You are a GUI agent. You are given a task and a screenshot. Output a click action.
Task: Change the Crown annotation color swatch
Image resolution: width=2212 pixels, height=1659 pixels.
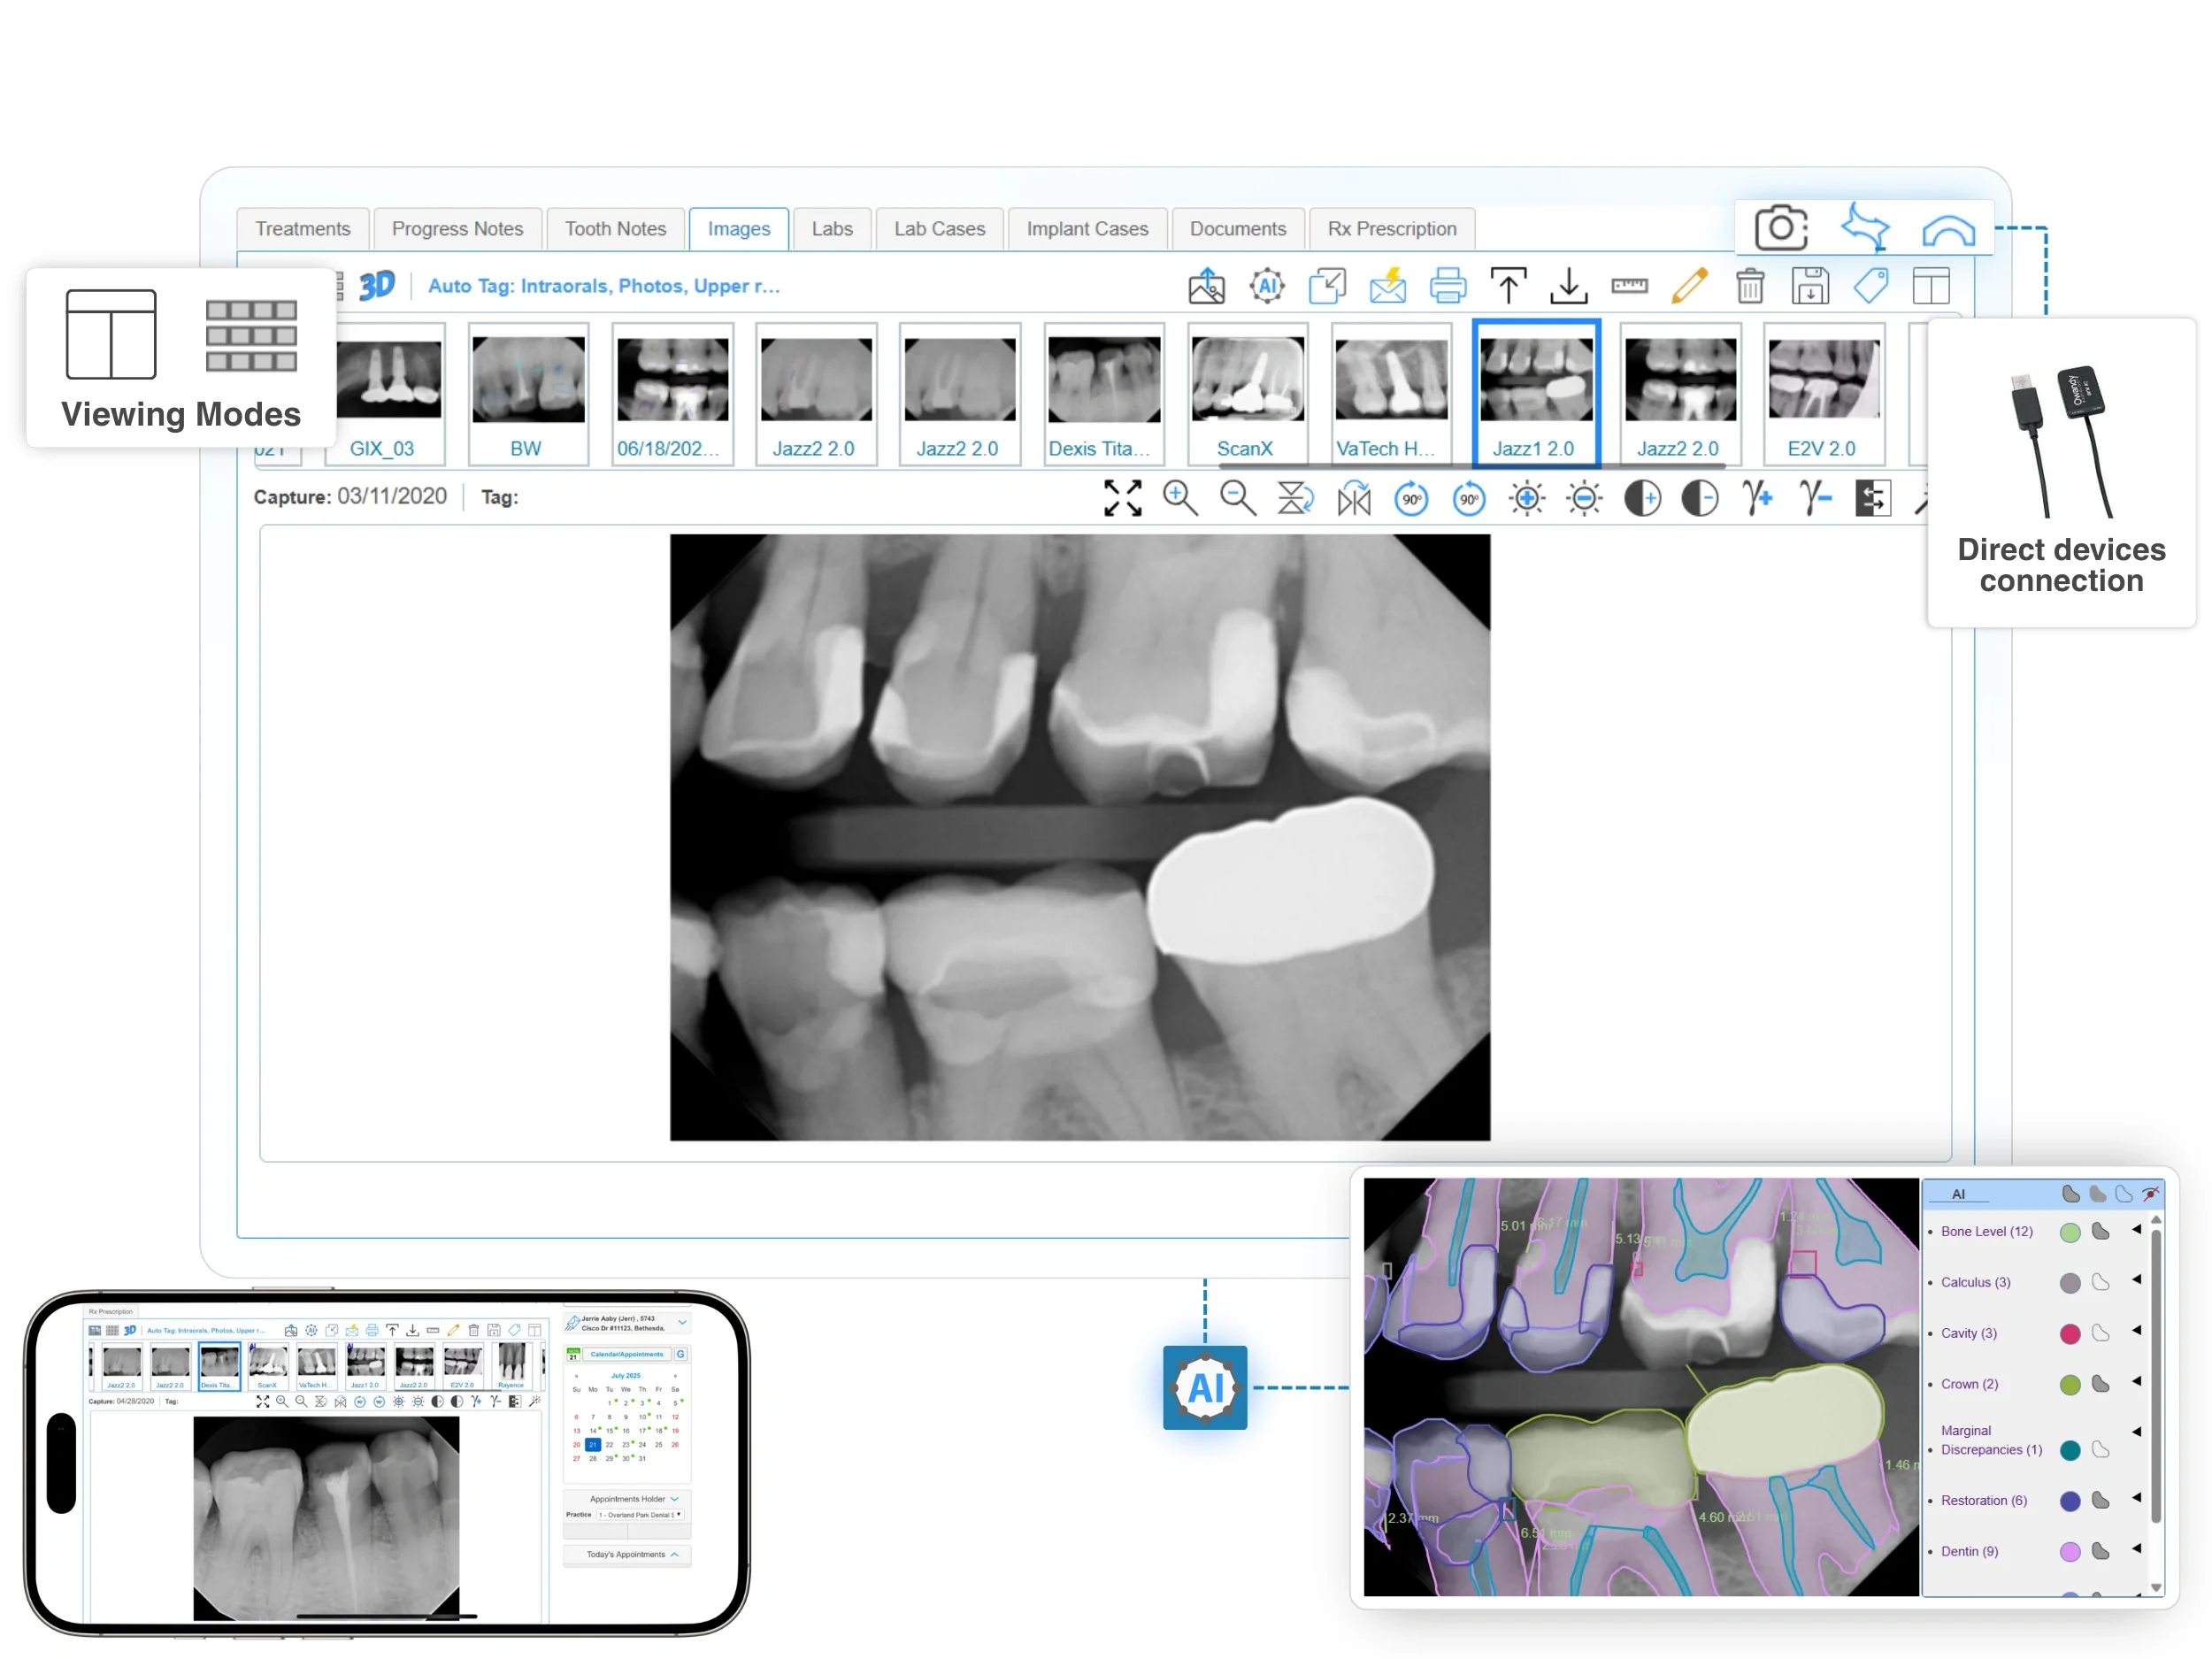2071,1386
